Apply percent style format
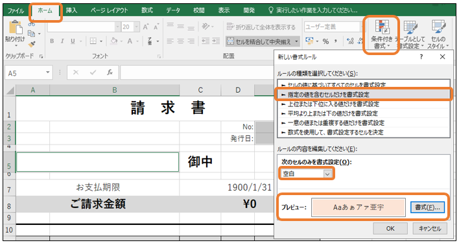Viewport: 459px width, 245px height. click(x=325, y=41)
